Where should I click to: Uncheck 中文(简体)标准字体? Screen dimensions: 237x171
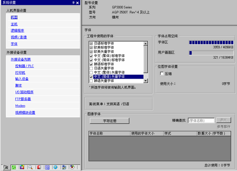91,60
